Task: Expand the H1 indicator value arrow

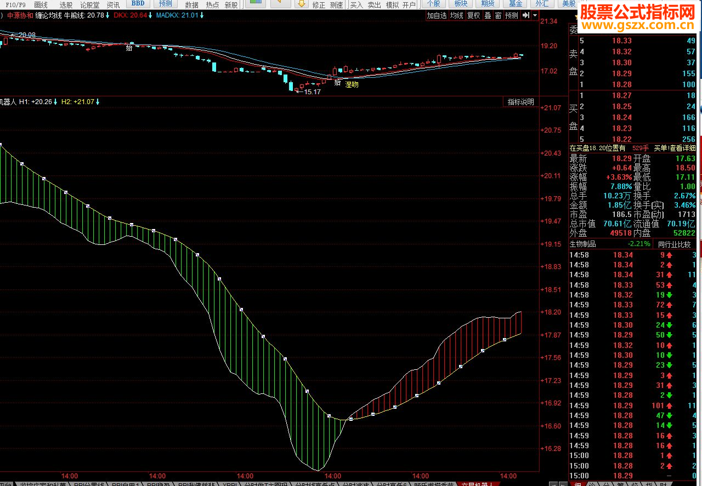Action: tap(55, 102)
